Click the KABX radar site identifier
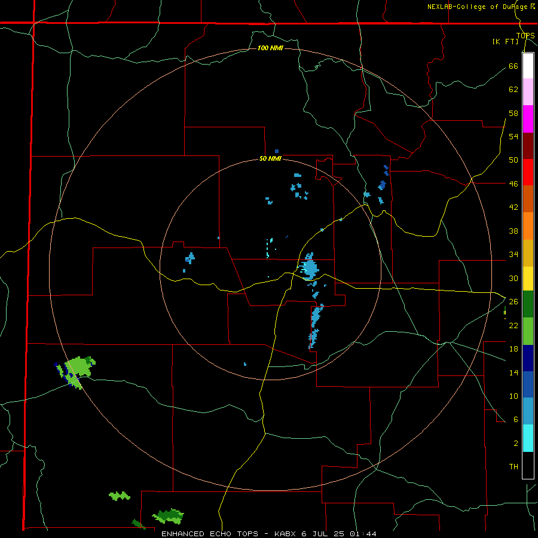The image size is (538, 538). 286,534
